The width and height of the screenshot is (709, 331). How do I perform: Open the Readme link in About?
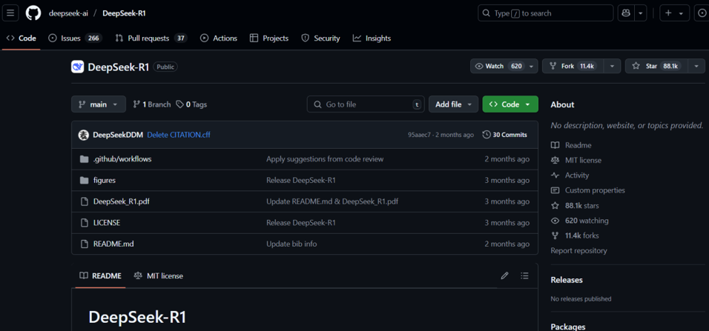coord(571,145)
